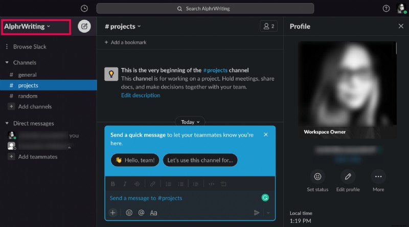Click the #projects link in channel intro
The height and width of the screenshot is (227, 409).
[x=215, y=70]
